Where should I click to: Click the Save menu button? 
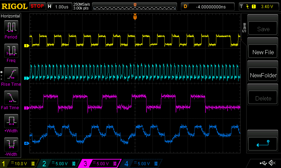[263, 28]
